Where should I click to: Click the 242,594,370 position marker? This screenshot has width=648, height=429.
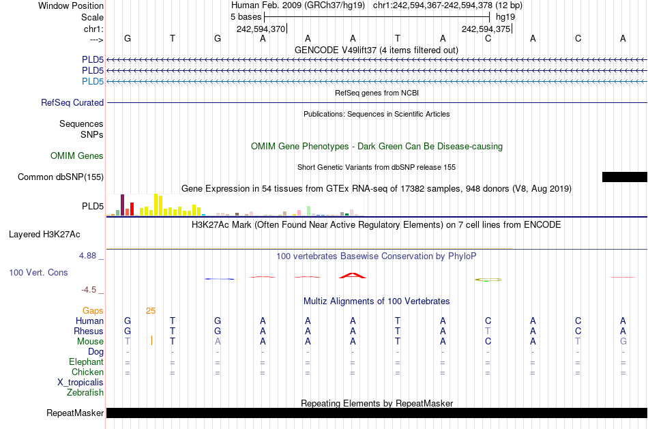[261, 29]
